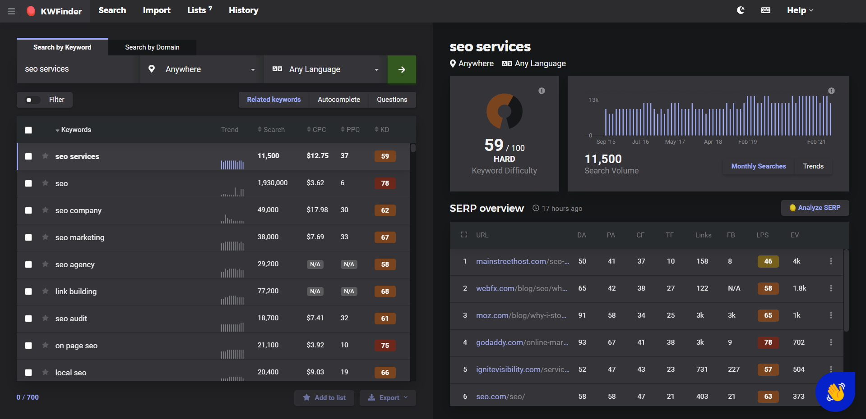Toggle the Filter switch

point(32,100)
